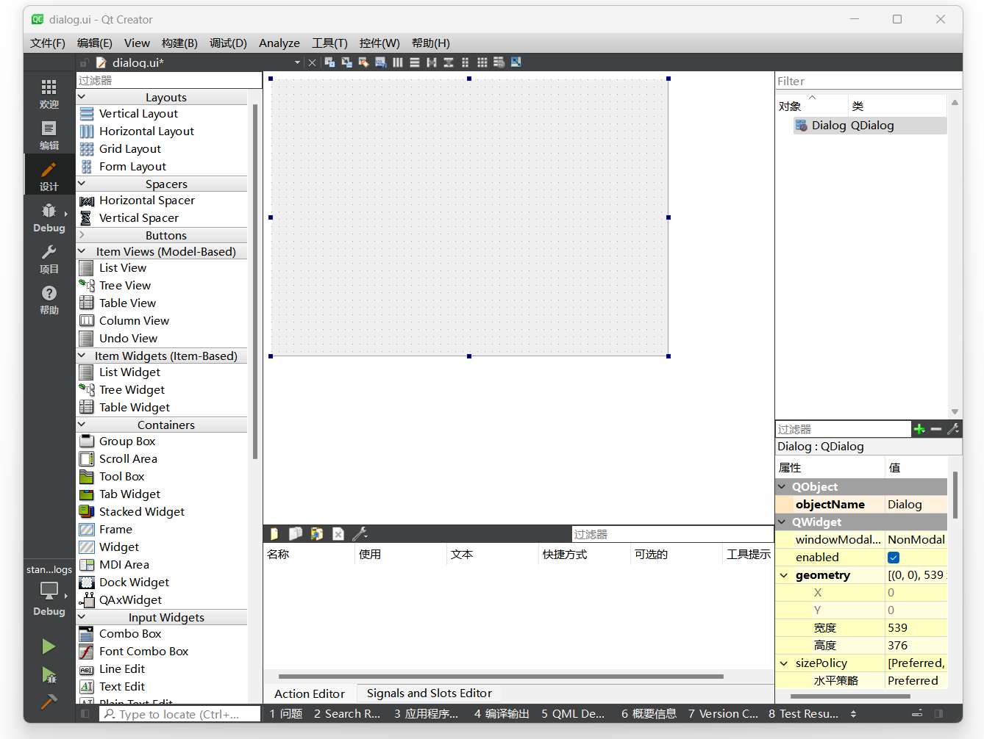The width and height of the screenshot is (984, 739).
Task: Click the Object Inspector Filter field
Action: (868, 81)
